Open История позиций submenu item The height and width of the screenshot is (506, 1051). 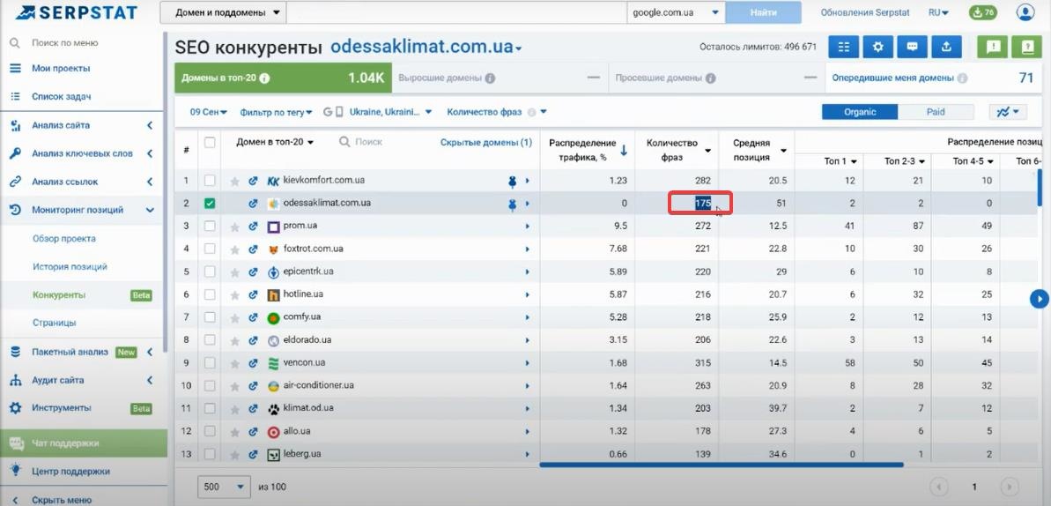tap(70, 266)
